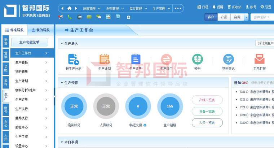Open the notes board icon

click(118, 17)
